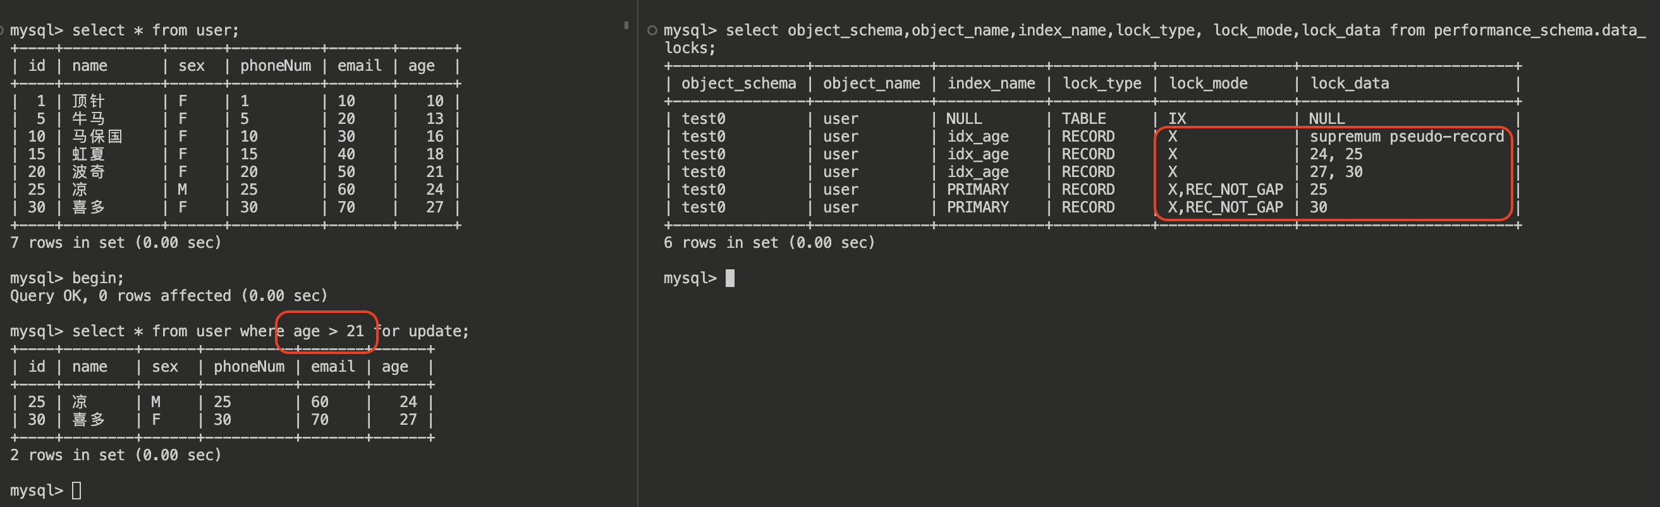Click the 'lock_data' column header

pos(1350,83)
